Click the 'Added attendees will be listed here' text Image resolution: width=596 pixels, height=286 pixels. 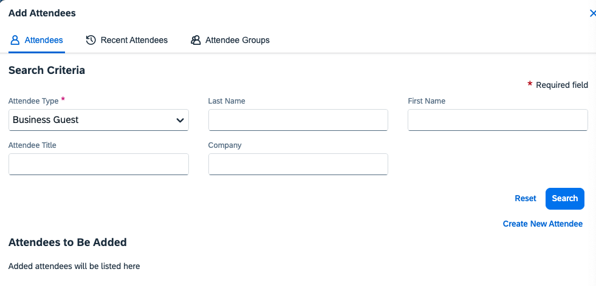[74, 266]
